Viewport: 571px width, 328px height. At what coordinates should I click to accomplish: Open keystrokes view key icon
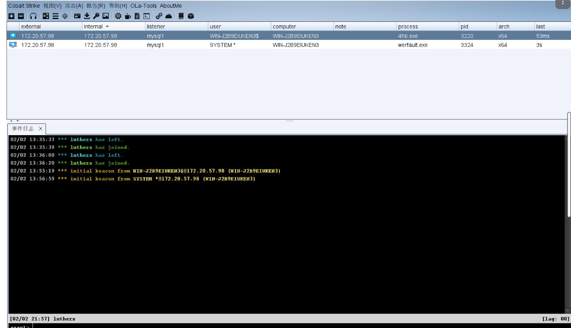point(96,16)
